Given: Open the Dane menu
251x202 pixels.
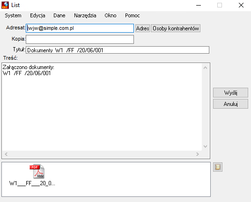Looking at the screenshot, I should coord(59,15).
